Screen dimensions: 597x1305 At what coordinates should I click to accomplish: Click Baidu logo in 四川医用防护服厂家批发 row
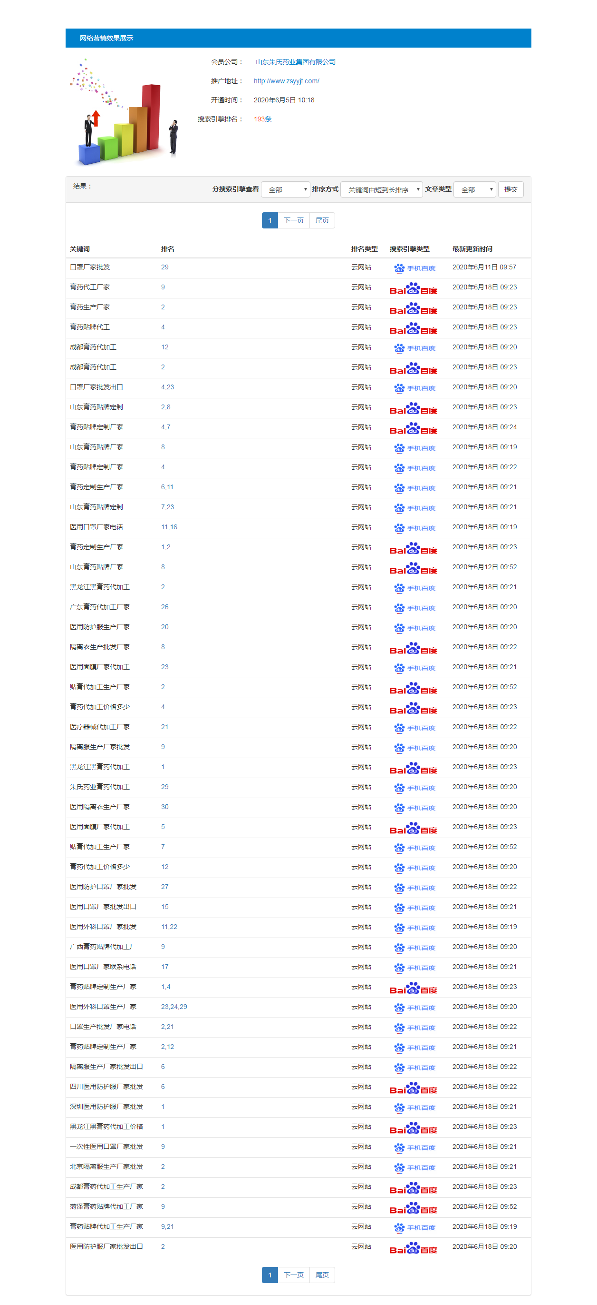click(x=413, y=1087)
